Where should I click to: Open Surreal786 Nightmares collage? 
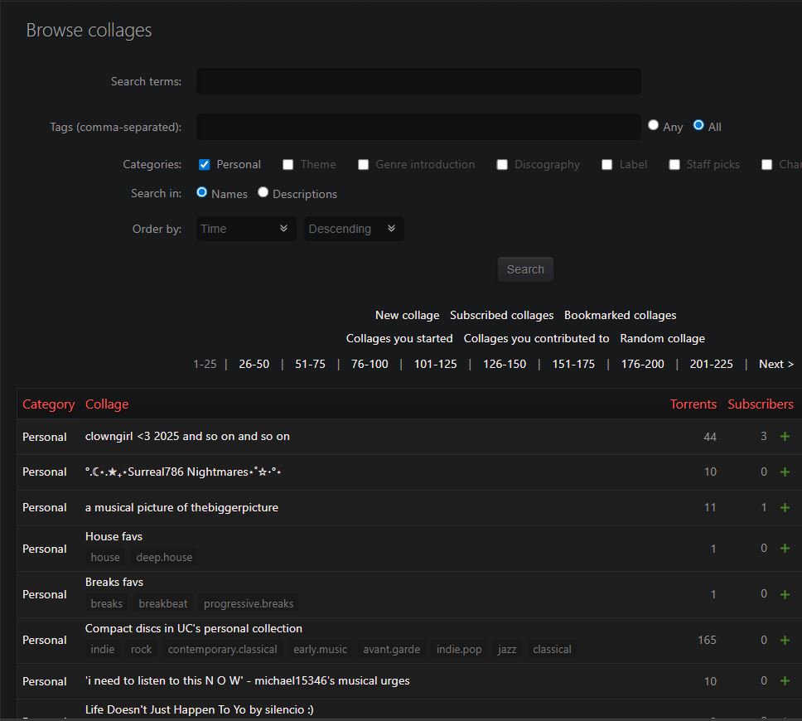pyautogui.click(x=183, y=472)
